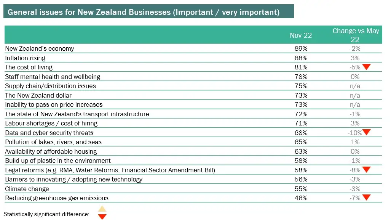Image resolution: width=391 pixels, height=220 pixels.
Task: Select Labour shortages / cost of hiring row
Action: coord(193,123)
